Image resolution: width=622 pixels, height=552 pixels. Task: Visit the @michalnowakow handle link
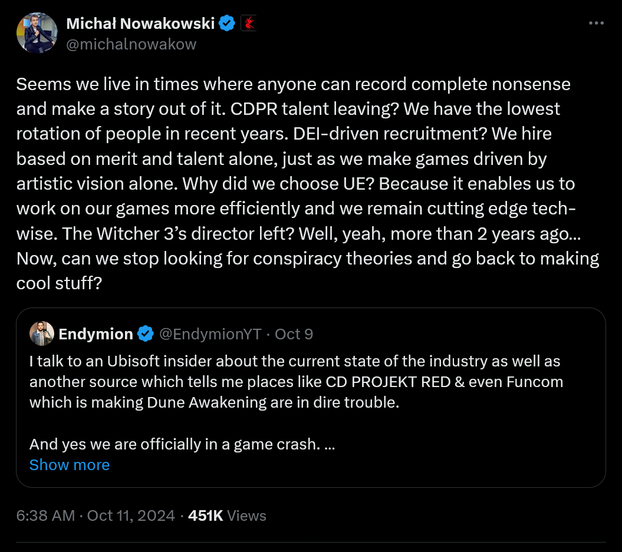point(131,44)
